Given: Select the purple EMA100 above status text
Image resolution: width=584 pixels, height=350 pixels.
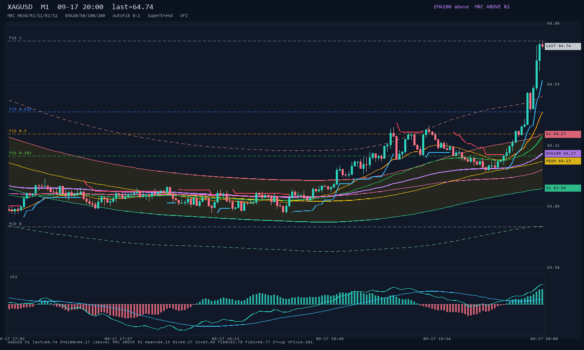Looking at the screenshot, I should (x=451, y=7).
